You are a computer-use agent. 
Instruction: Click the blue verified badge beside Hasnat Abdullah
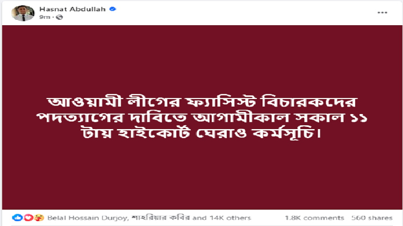99,10
